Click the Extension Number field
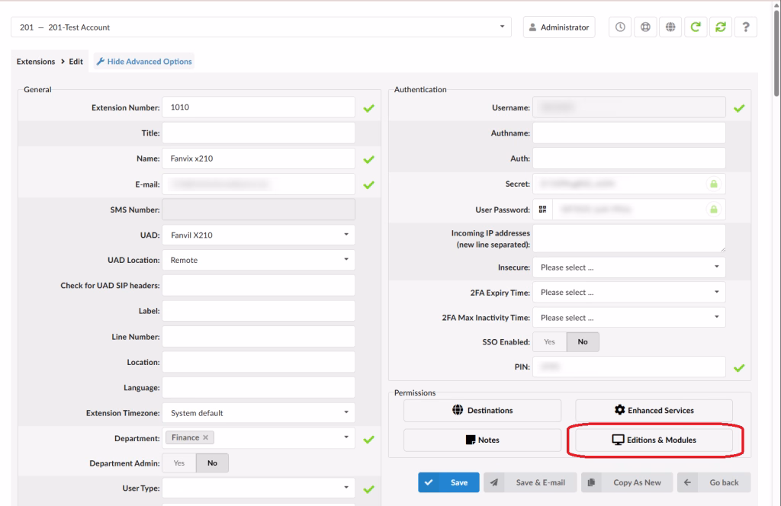781x506 pixels. (x=259, y=107)
